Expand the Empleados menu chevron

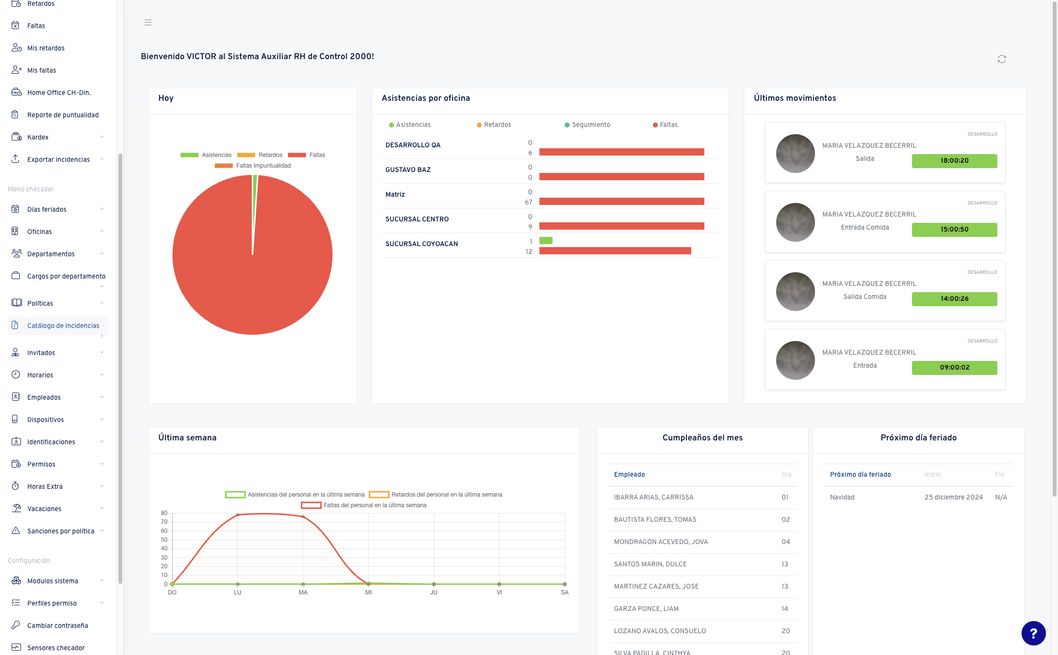tap(102, 397)
